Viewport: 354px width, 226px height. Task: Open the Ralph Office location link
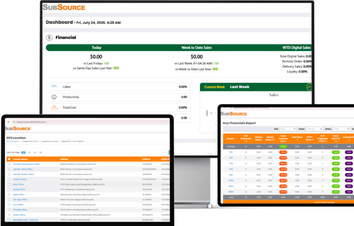pos(19,195)
